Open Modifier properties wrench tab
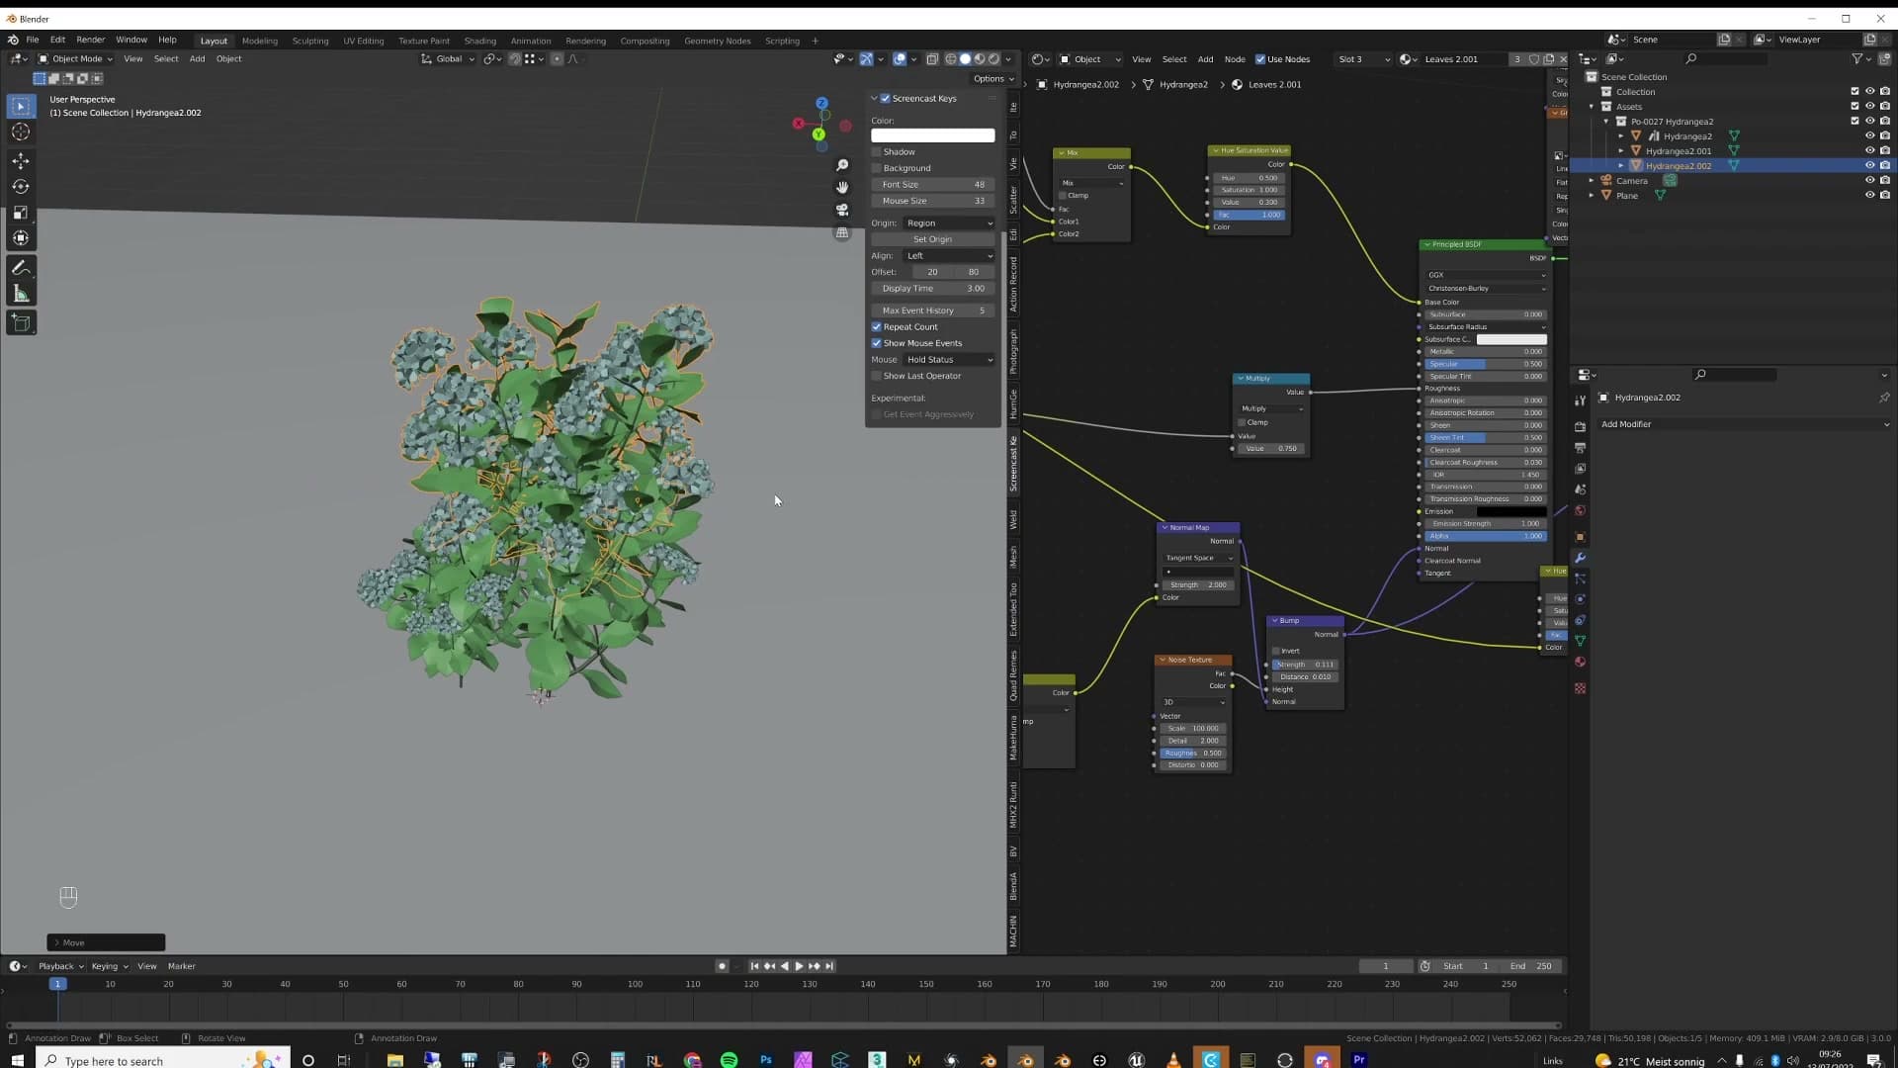 (1580, 558)
